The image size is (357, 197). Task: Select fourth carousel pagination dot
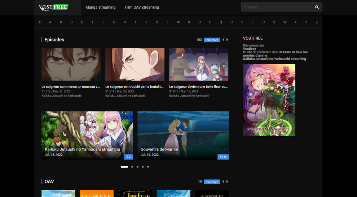pos(143,167)
